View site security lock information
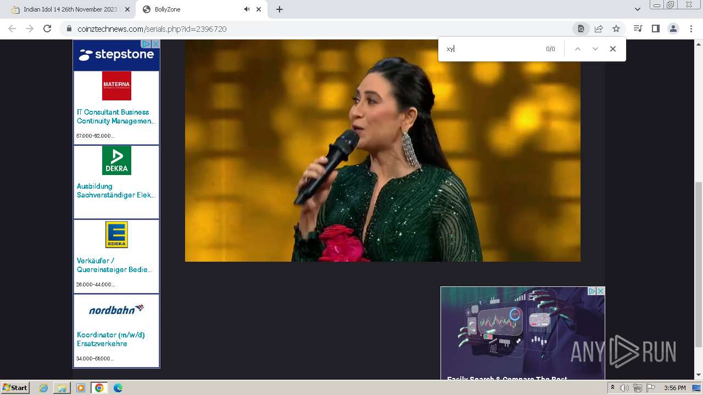Screen dimensions: 703x395 point(69,29)
